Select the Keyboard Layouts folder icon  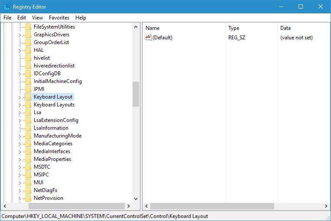click(x=28, y=105)
